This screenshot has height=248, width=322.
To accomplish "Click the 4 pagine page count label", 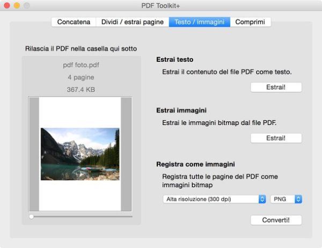I will [x=80, y=77].
